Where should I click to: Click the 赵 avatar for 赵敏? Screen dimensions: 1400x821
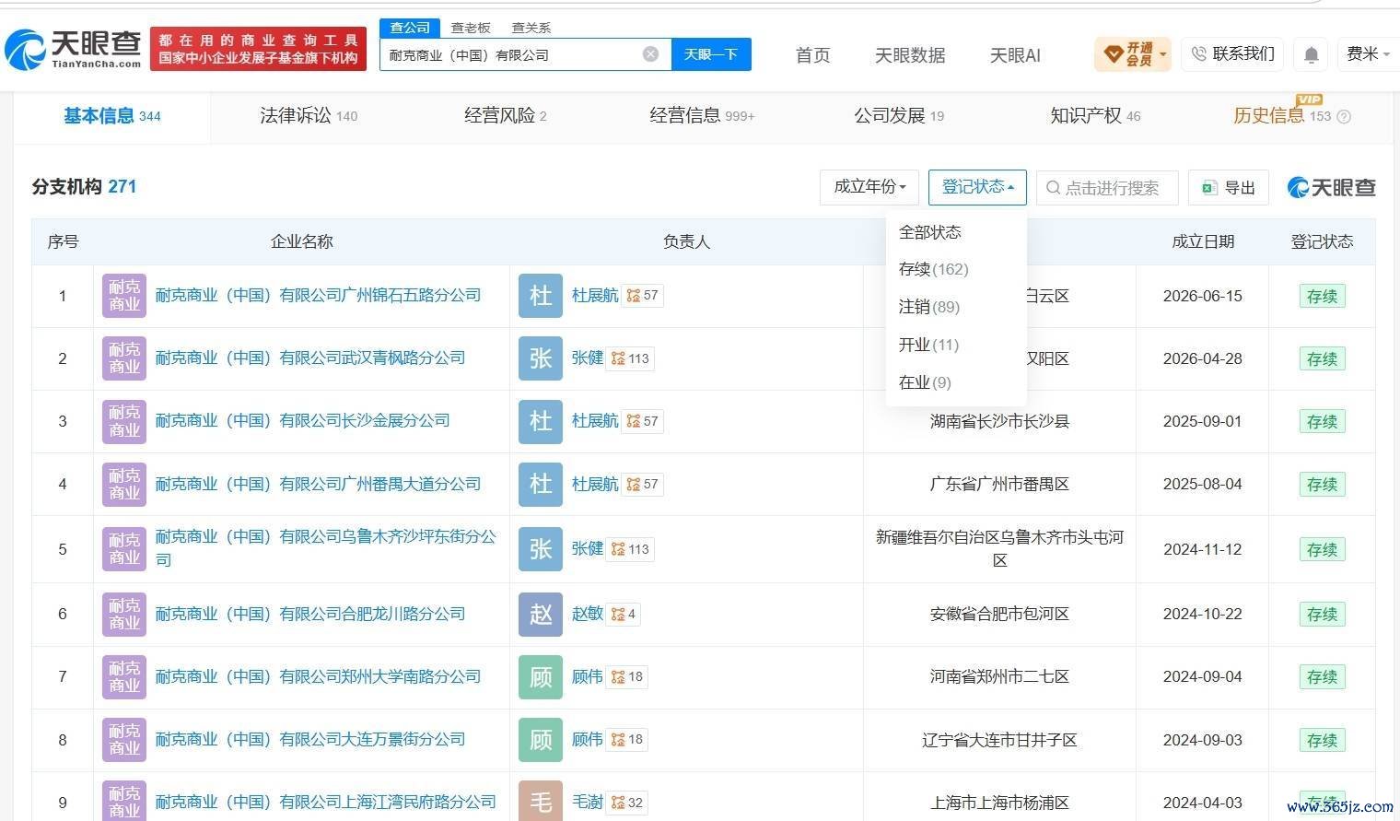click(541, 614)
